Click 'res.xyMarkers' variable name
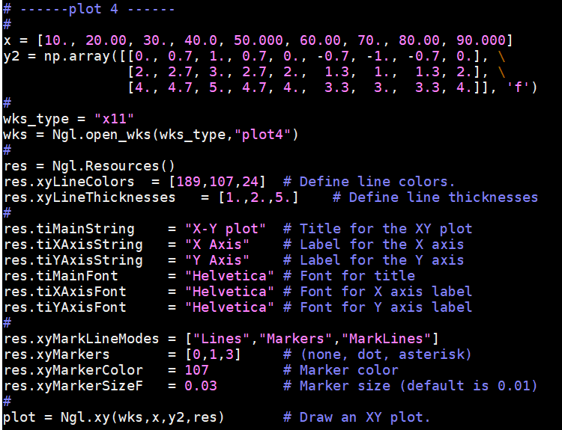Viewport: 562px width, 430px height. pyautogui.click(x=57, y=354)
